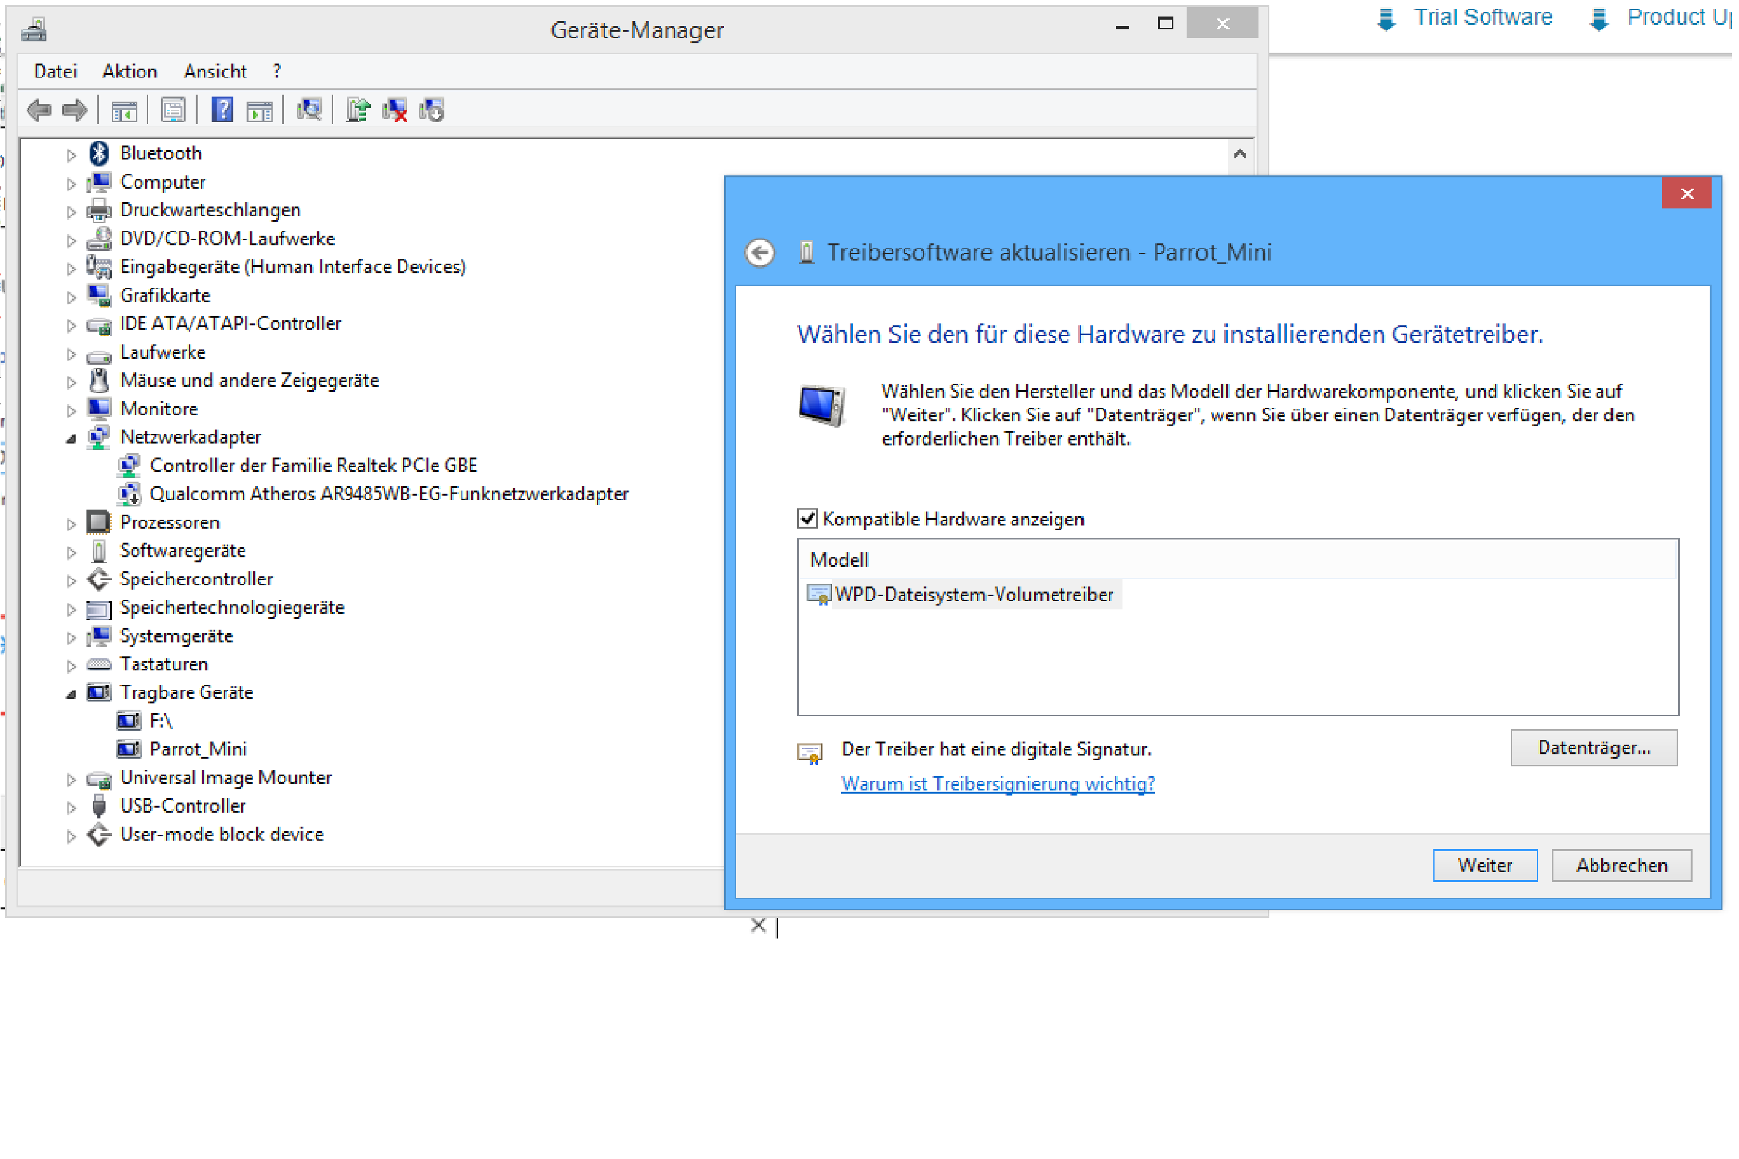Image resolution: width=1739 pixels, height=1159 pixels.
Task: Click the properties sheet toolbar icon
Action: point(173,110)
